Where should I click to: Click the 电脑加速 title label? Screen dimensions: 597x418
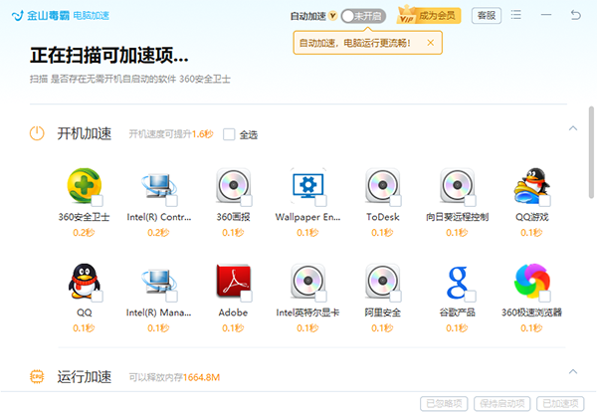[x=91, y=16]
